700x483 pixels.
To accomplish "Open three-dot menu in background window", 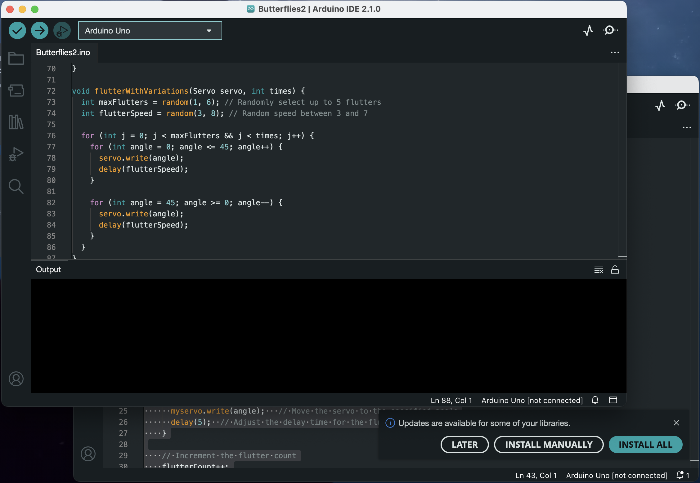I will pos(687,127).
